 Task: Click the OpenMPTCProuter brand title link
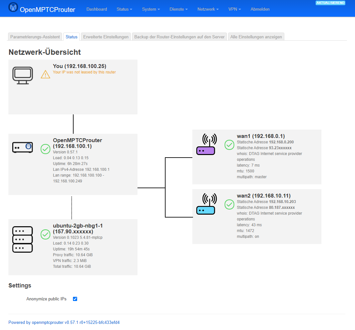pyautogui.click(x=47, y=9)
